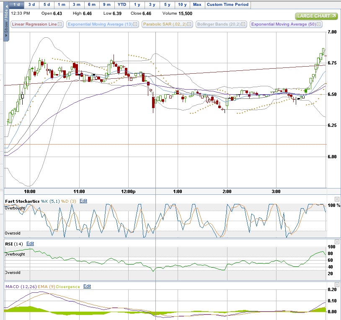Switch to the 5 d time range
This screenshot has height=320, width=341.
point(46,5)
